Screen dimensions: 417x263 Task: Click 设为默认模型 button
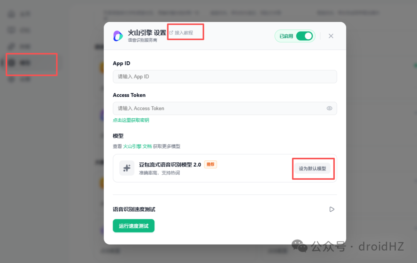(312, 169)
